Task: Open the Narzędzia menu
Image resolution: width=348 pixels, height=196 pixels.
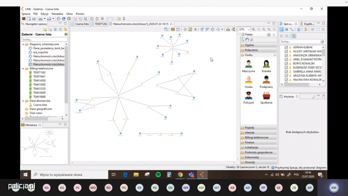Action: click(x=57, y=14)
